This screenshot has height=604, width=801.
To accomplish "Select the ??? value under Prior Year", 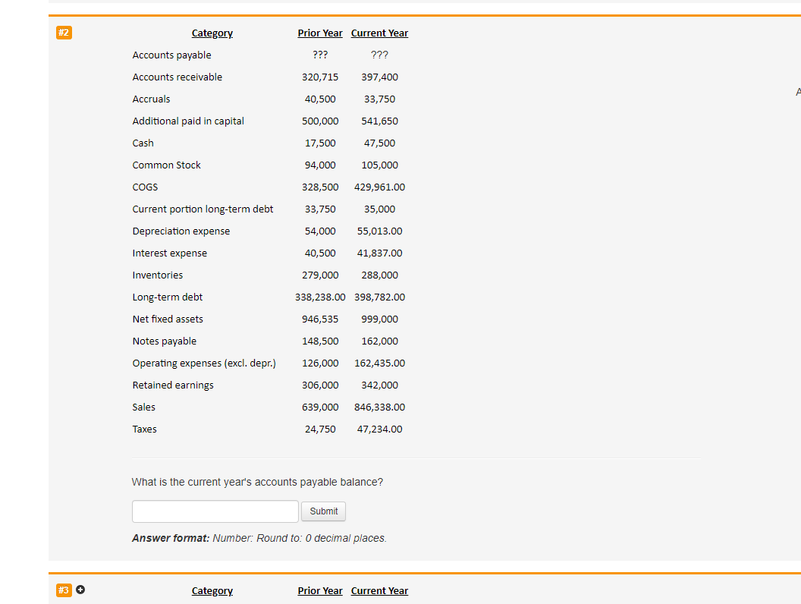I will (320, 55).
